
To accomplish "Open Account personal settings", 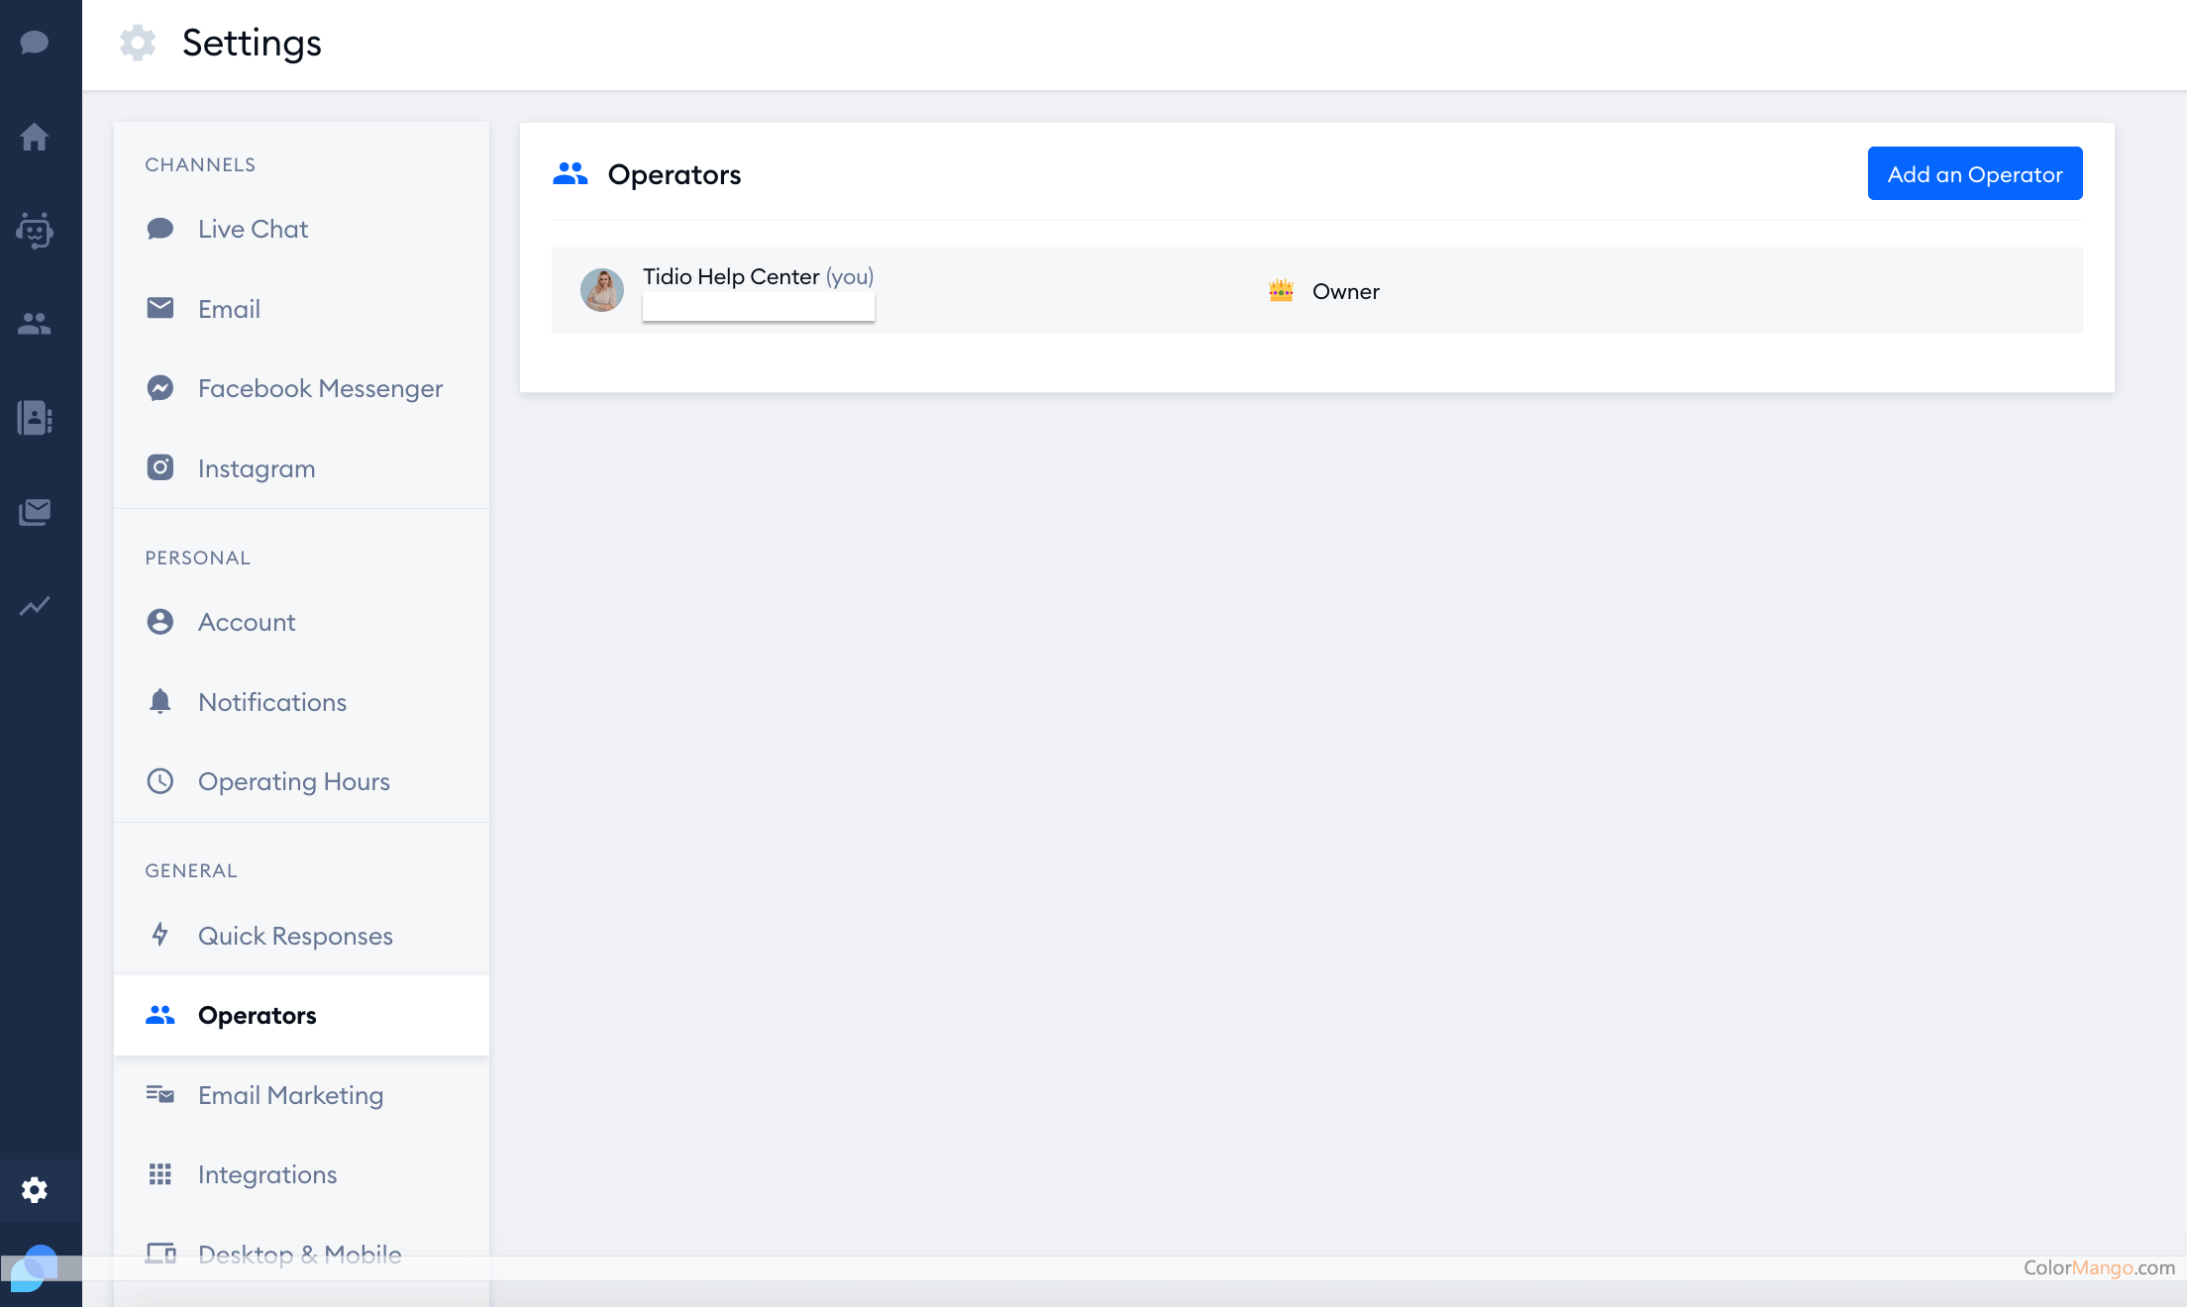I will 247,622.
